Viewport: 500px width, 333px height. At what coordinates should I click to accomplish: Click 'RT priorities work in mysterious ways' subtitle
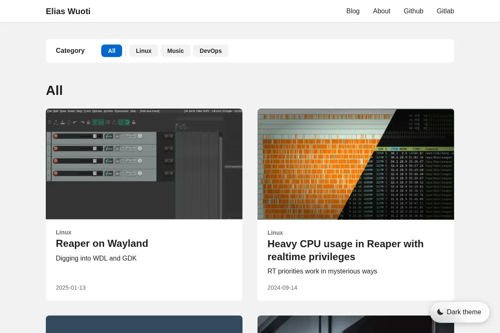(322, 271)
